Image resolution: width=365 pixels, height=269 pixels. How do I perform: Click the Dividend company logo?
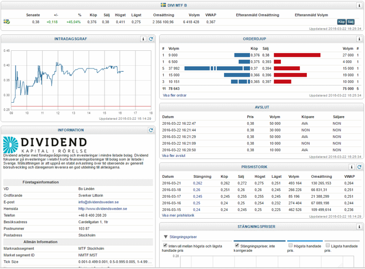[x=45, y=145]
